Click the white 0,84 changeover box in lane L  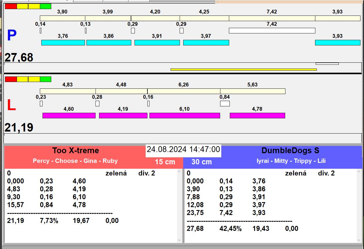pyautogui.click(x=225, y=103)
